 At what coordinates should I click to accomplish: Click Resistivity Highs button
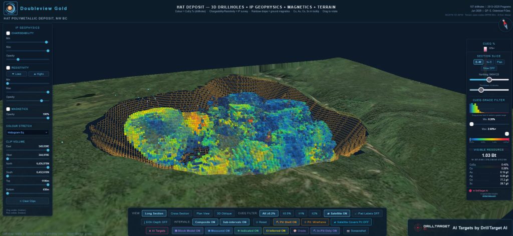point(39,74)
